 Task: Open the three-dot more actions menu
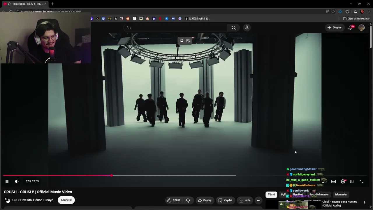(258, 200)
